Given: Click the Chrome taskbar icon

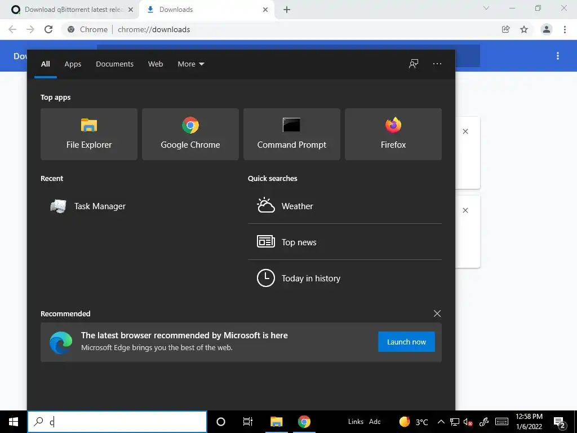Looking at the screenshot, I should (x=304, y=422).
